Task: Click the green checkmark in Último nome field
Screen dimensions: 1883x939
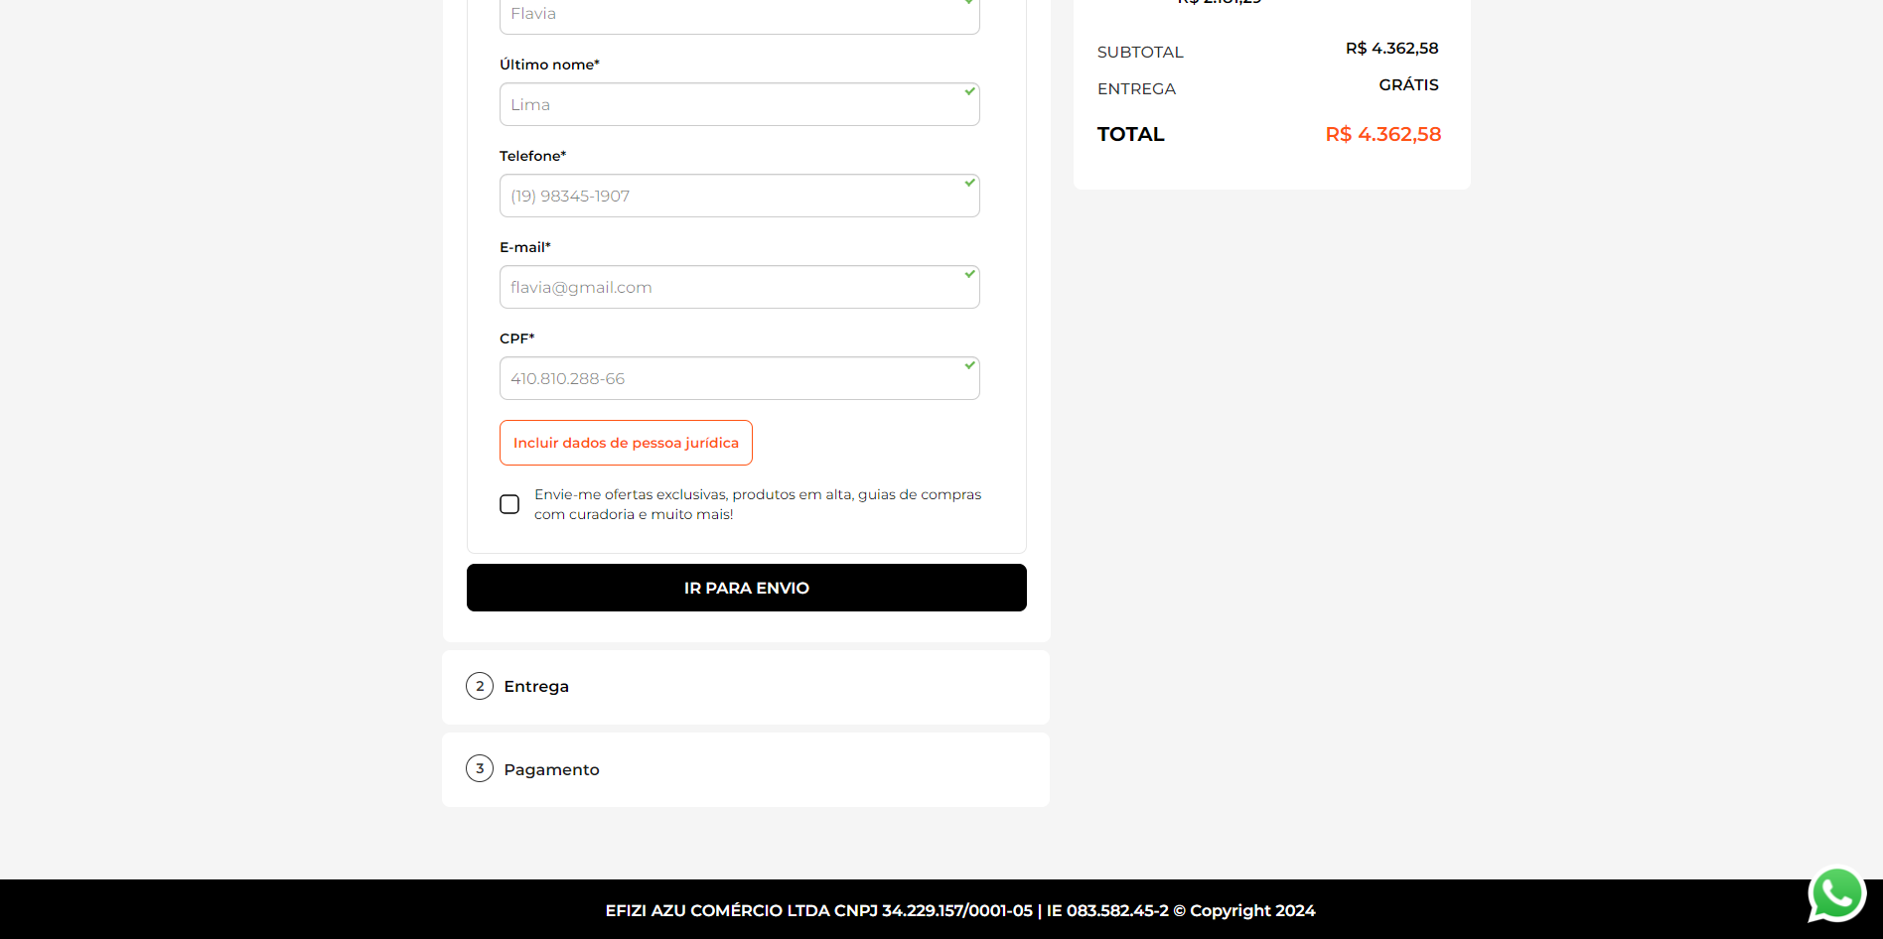Action: (969, 91)
